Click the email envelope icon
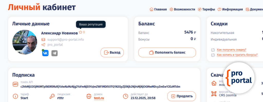263x102 pixels. point(43,40)
